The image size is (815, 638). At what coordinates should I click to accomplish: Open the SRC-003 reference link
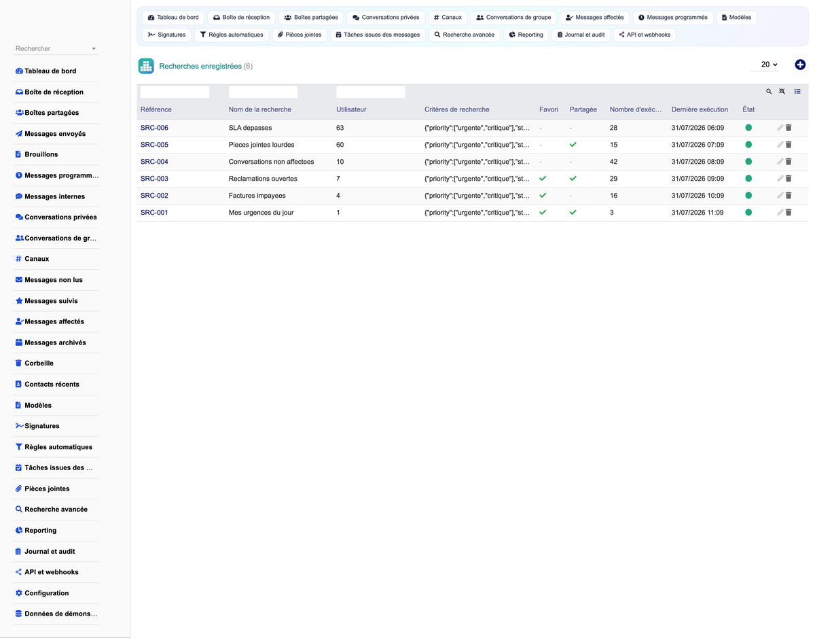click(154, 179)
